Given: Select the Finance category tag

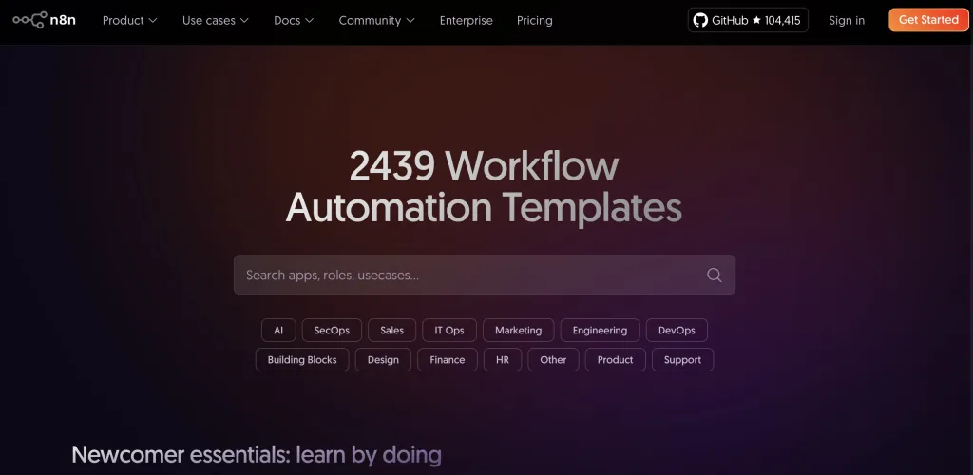Looking at the screenshot, I should point(447,360).
